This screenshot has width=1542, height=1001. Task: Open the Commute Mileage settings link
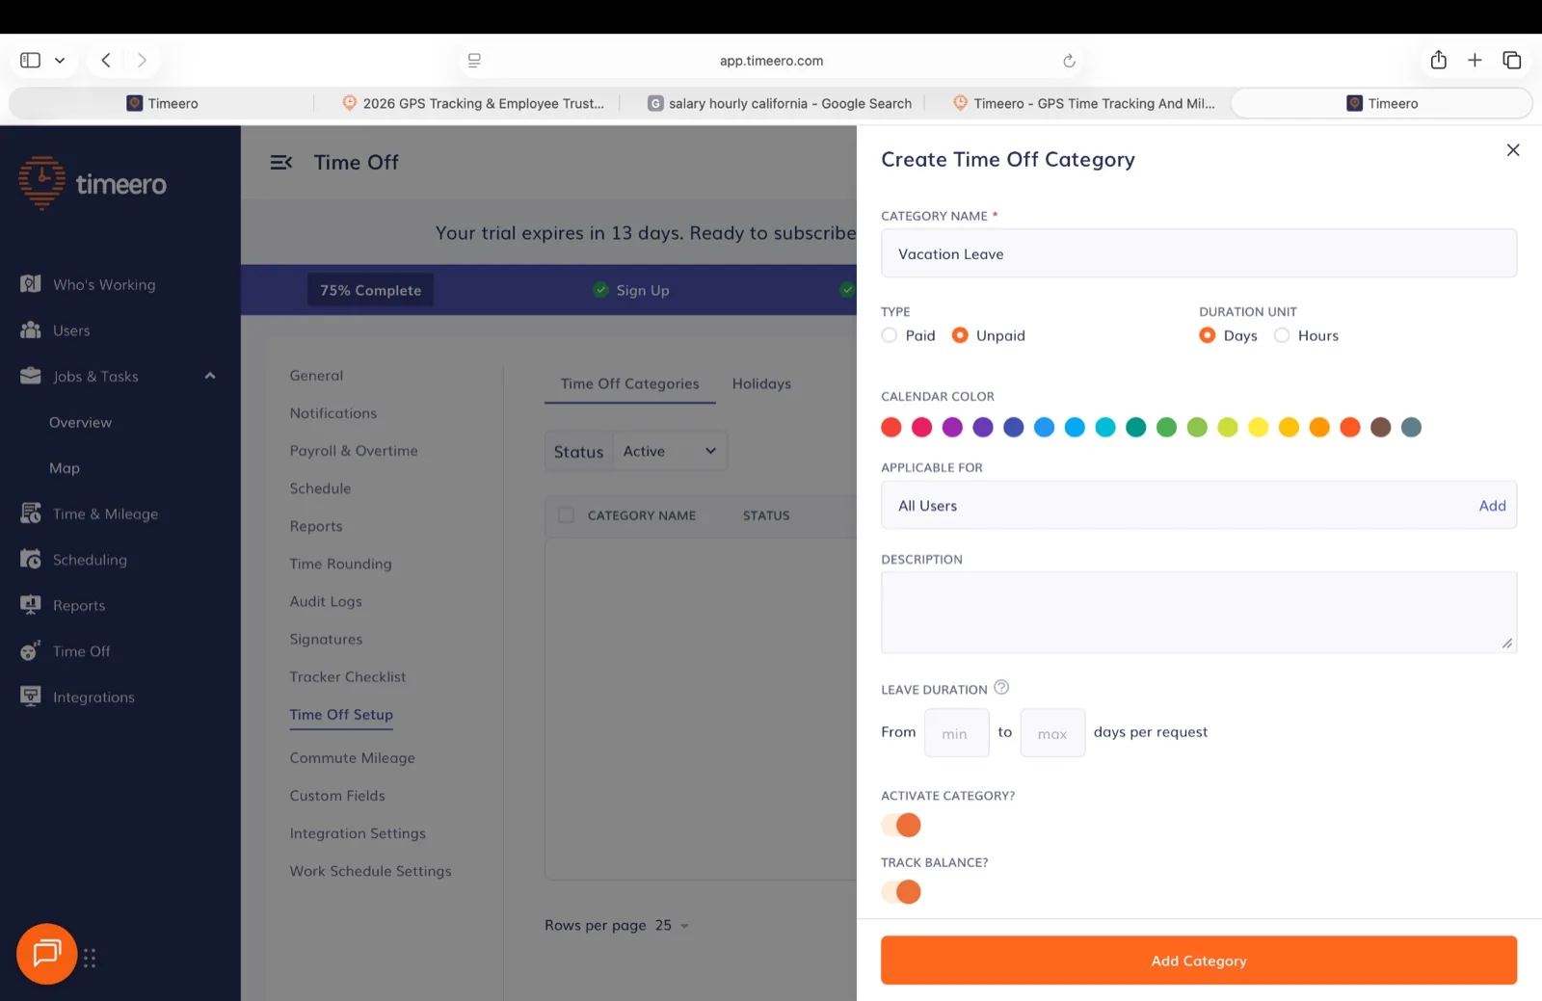353,758
